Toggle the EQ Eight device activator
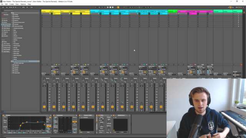Screen dimensions: 246x138 3,115
